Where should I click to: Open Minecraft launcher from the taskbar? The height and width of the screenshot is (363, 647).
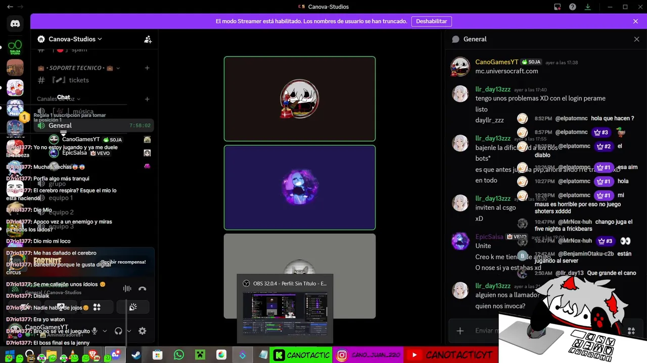point(200,355)
